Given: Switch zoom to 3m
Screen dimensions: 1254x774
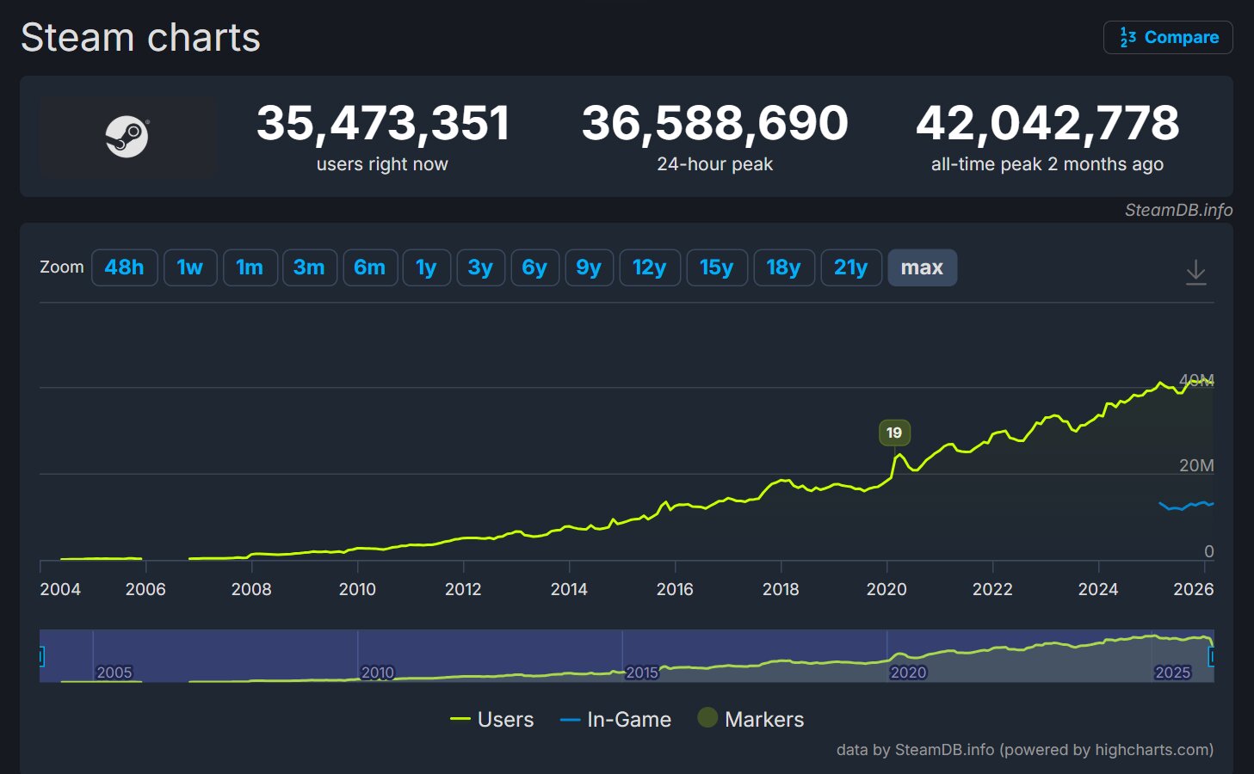Looking at the screenshot, I should click(x=309, y=267).
